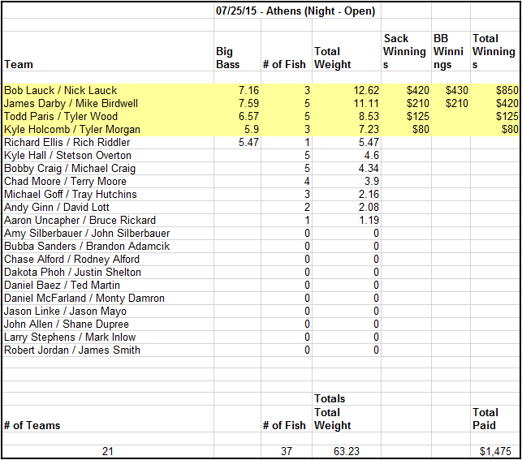Select 'Jason Linke / Jason Mayo' team cell

65,311
